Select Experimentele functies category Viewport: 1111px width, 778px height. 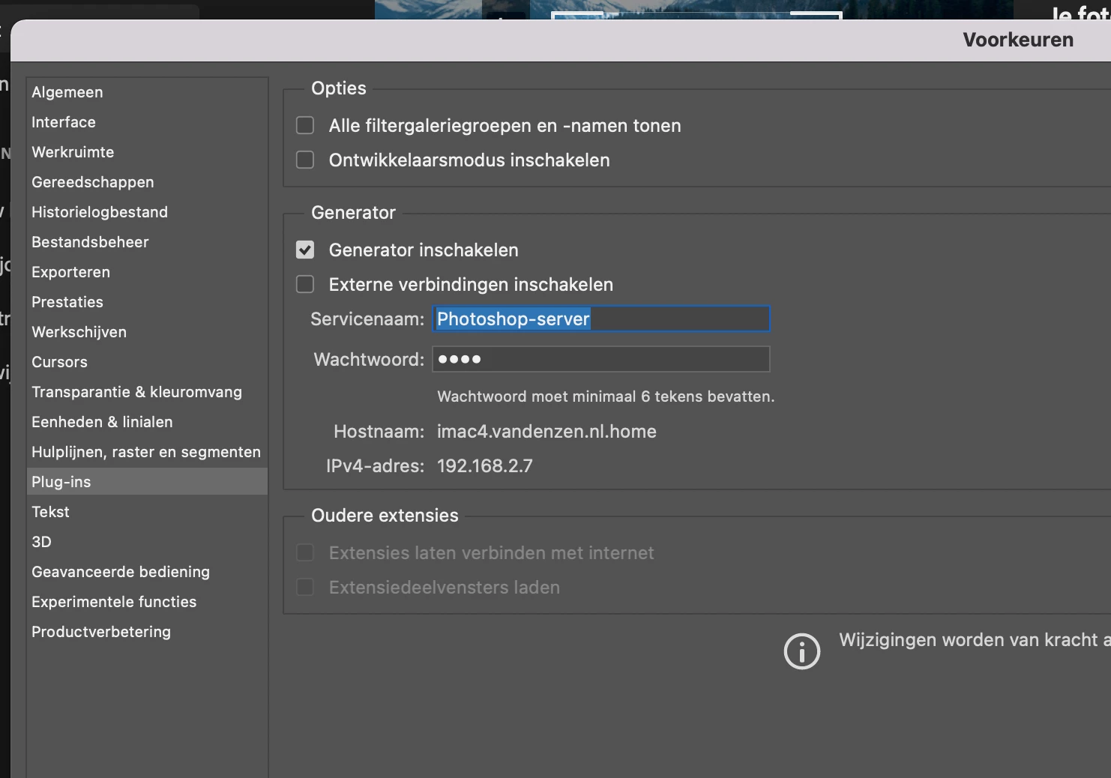point(147,602)
